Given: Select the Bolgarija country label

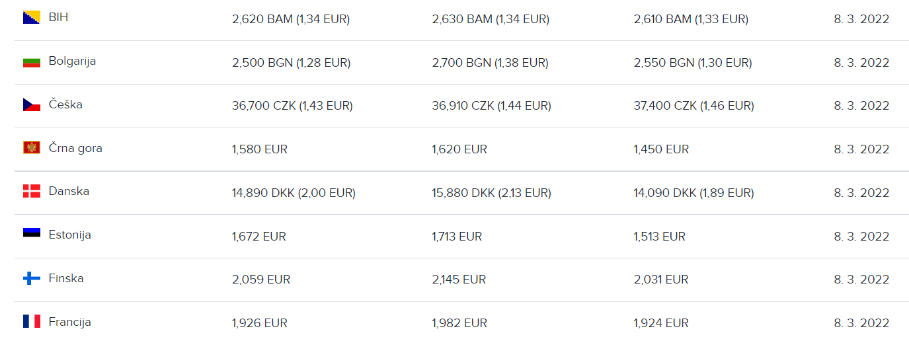Looking at the screenshot, I should tap(72, 61).
